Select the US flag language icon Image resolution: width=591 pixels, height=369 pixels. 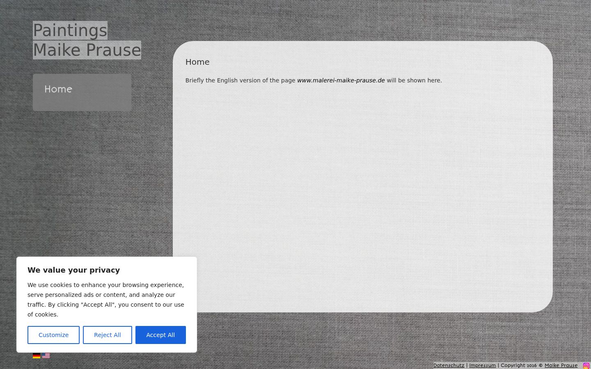pyautogui.click(x=46, y=355)
